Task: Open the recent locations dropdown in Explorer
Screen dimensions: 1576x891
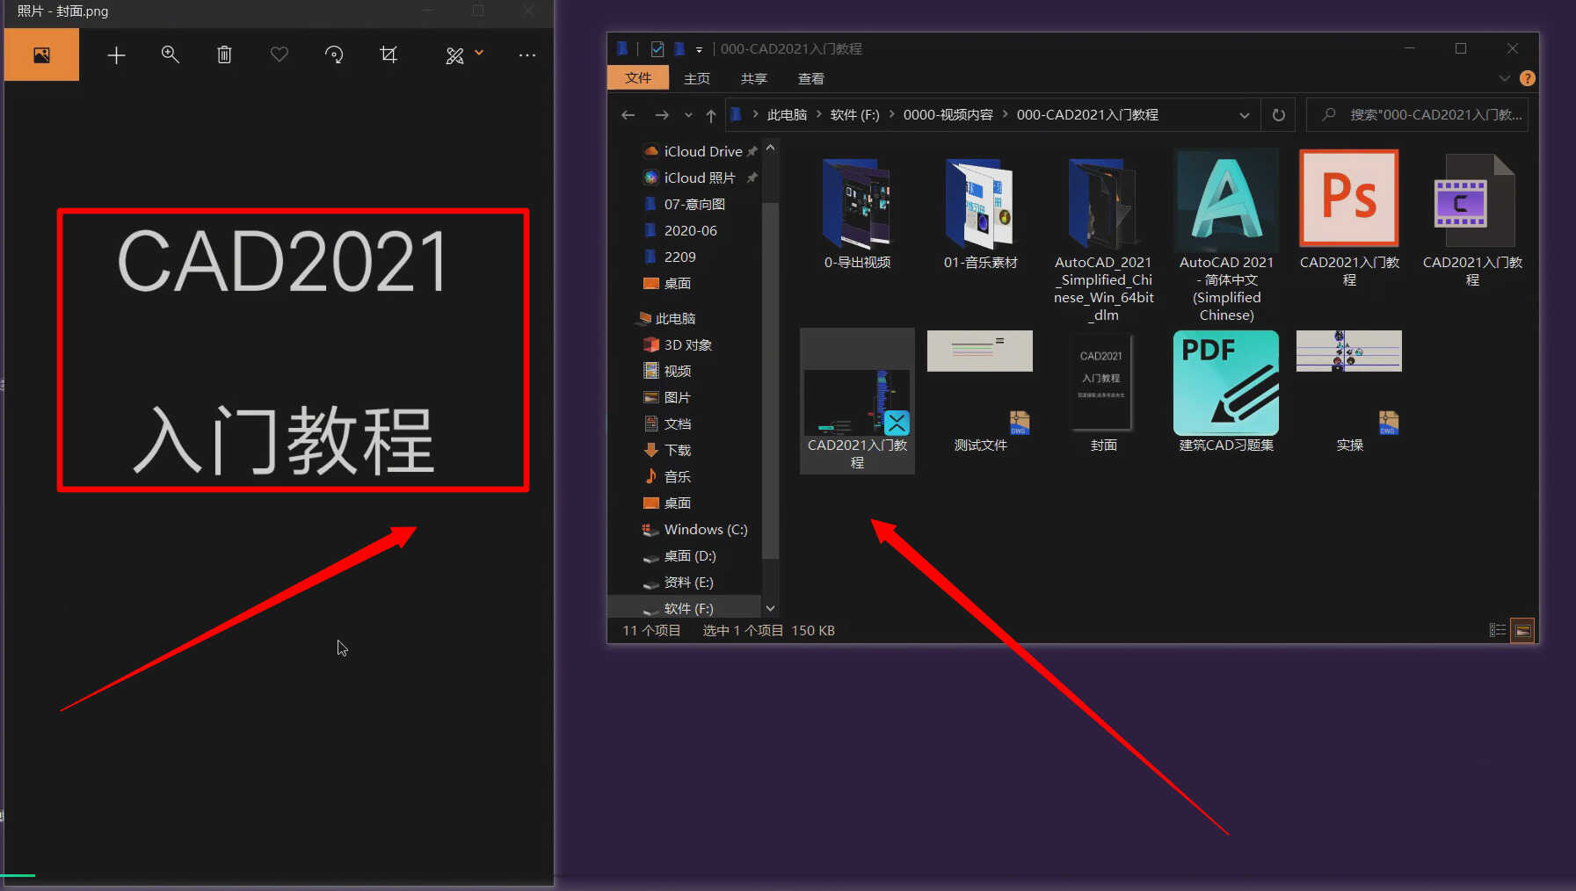Action: (688, 115)
